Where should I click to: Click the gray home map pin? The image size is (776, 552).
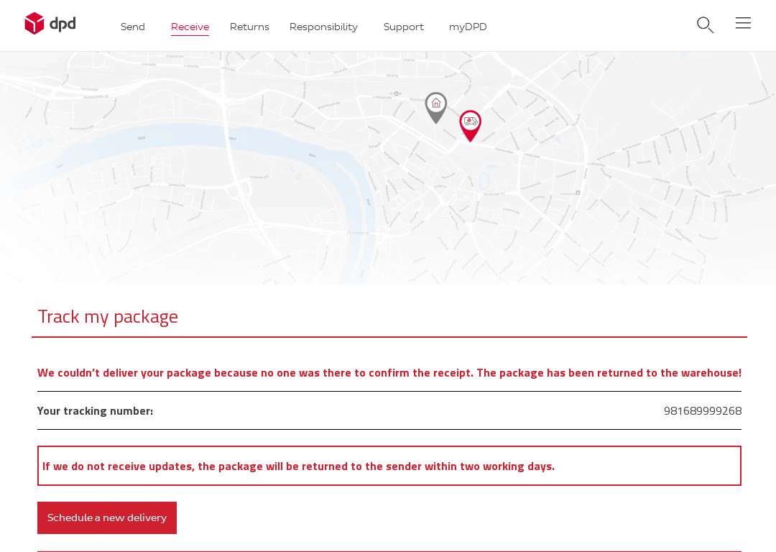436,107
